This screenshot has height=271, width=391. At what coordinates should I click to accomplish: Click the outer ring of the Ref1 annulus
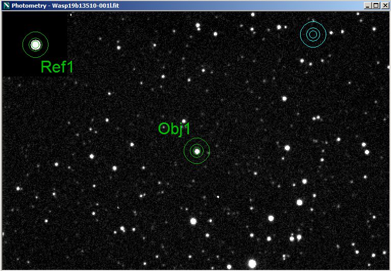(48, 45)
